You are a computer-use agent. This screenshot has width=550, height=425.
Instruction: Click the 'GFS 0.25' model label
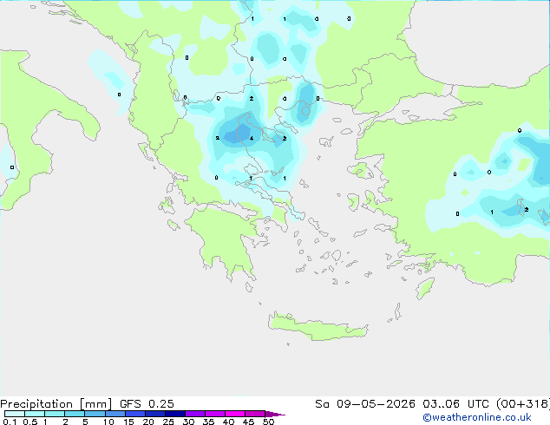pos(147,404)
